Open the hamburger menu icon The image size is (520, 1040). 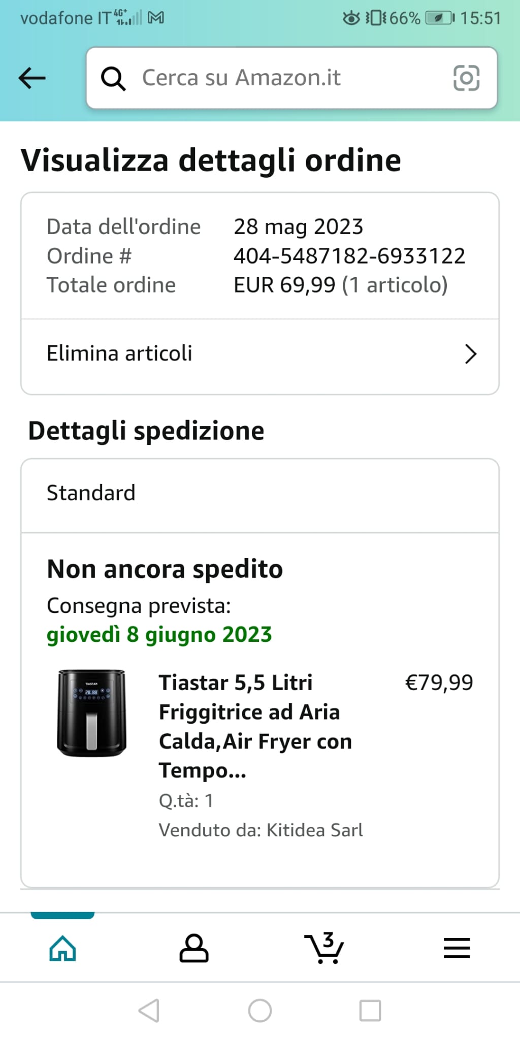(457, 948)
